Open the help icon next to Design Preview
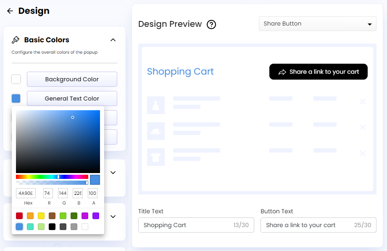This screenshot has height=251, width=387. pyautogui.click(x=211, y=24)
